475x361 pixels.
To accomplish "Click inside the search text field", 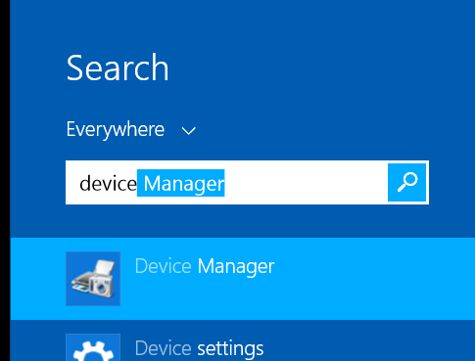I will [x=226, y=183].
